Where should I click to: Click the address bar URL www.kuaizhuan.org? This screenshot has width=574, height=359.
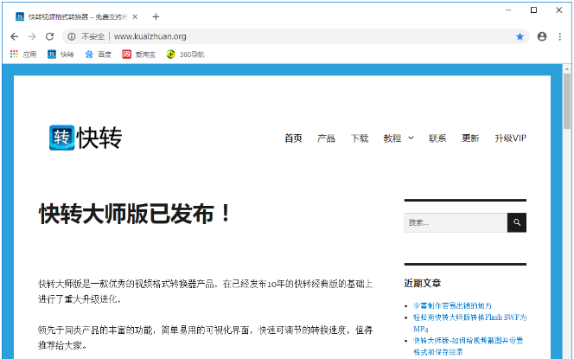coord(150,36)
